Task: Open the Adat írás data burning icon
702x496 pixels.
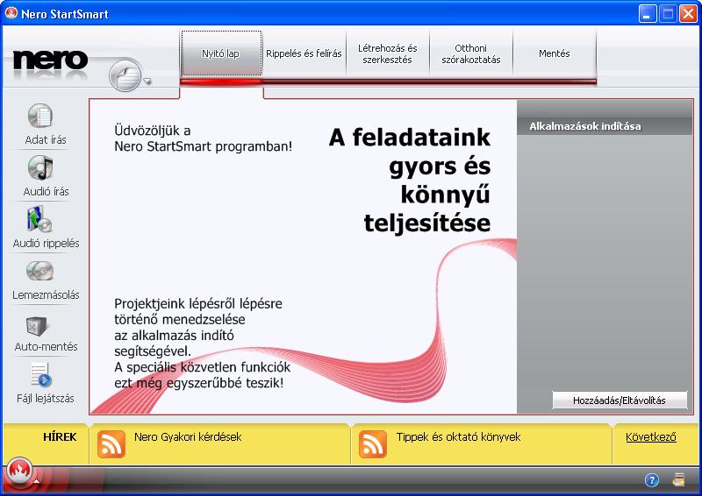Action: [40, 116]
